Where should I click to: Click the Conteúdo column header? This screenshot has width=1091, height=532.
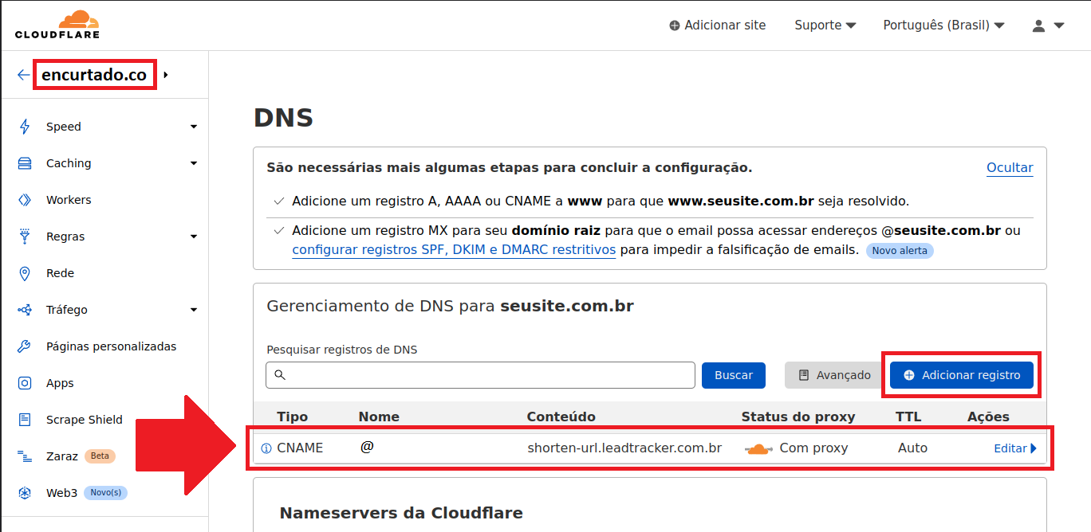(x=561, y=417)
